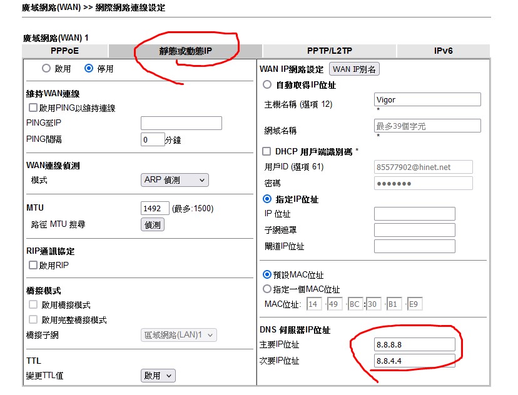Click the 主機名稱 Vigor text field
Screen dimensions: 518x395
(427, 99)
